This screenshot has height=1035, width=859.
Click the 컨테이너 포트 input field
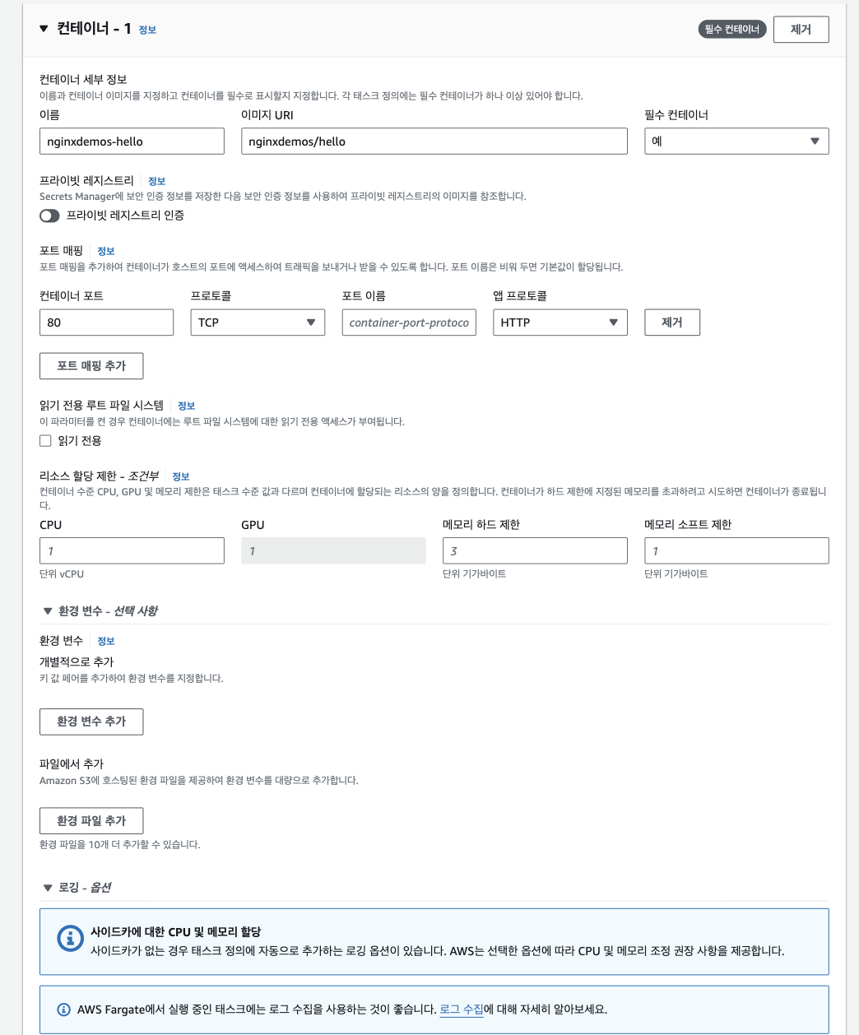click(x=106, y=323)
